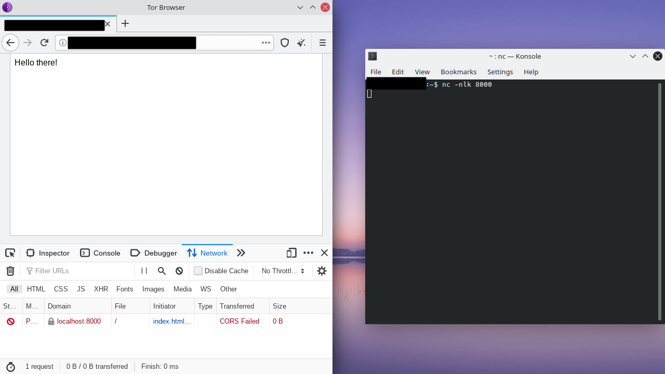Switch to the Console tab
Viewport: 665px width, 374px height.
(x=100, y=253)
